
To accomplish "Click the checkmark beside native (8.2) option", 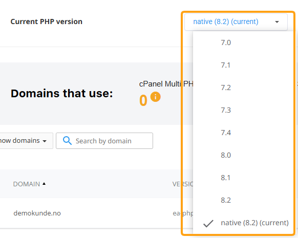I will [x=208, y=223].
